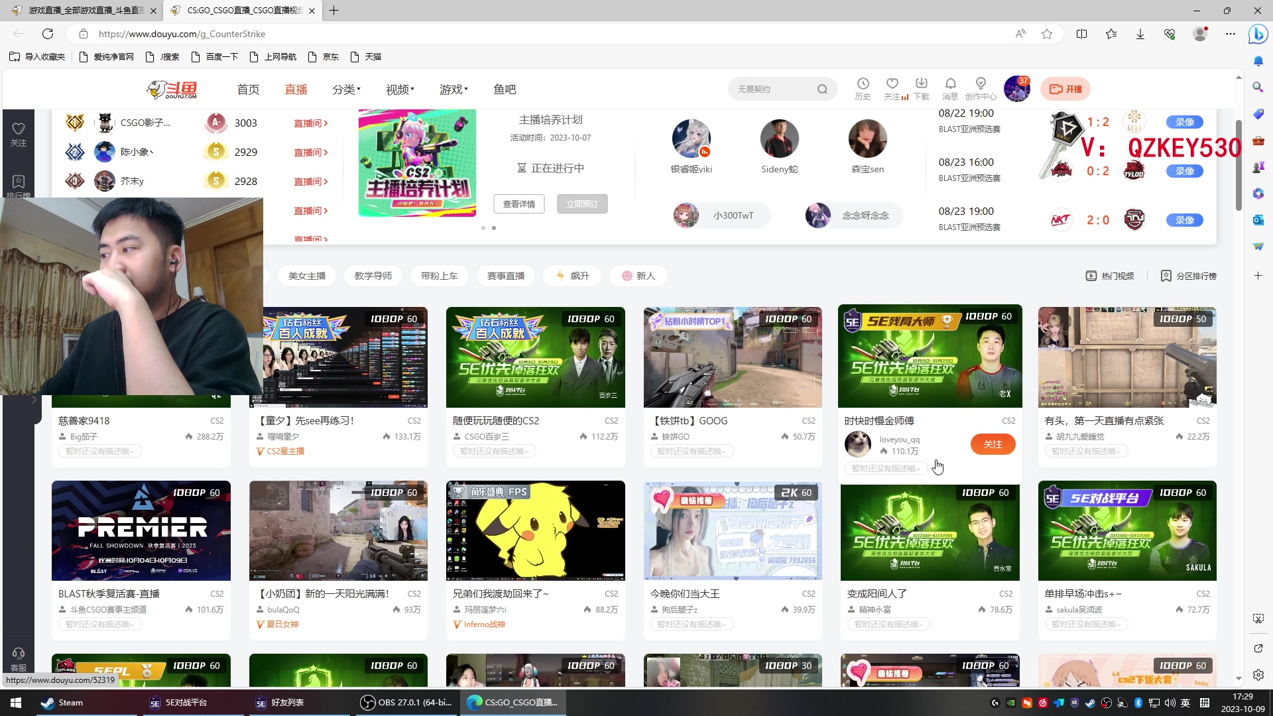Open the Bing Copilot sidebar icon
The height and width of the screenshot is (716, 1273).
(x=1258, y=34)
